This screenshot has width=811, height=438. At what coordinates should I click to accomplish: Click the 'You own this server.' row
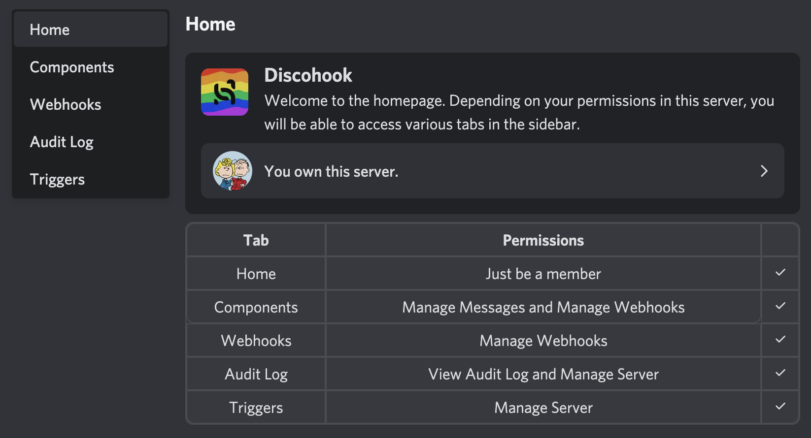click(x=493, y=171)
